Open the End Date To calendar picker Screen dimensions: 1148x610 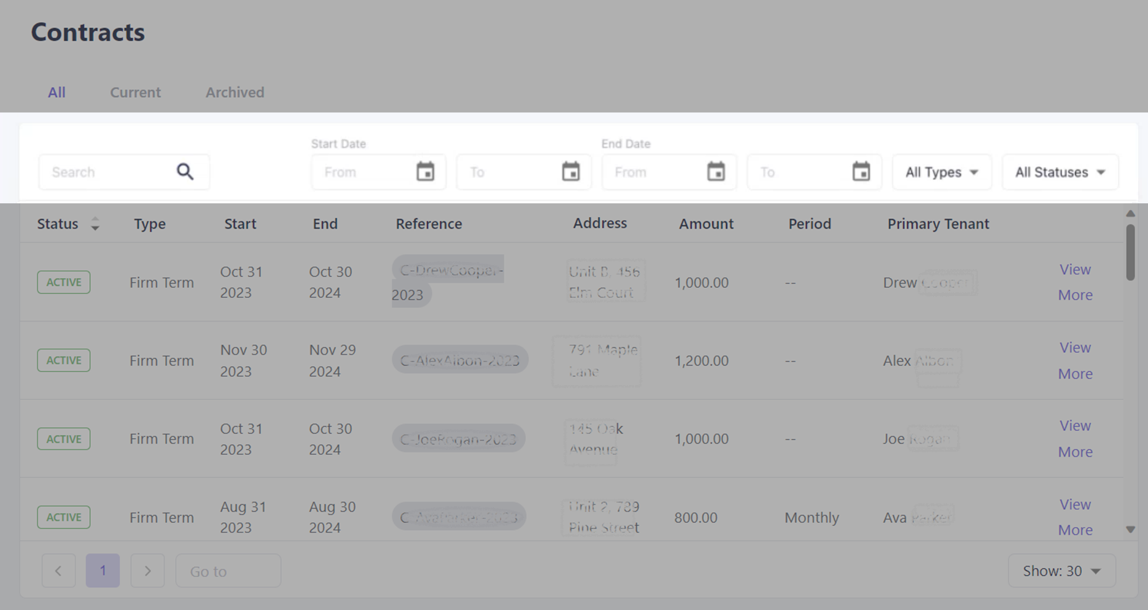pyautogui.click(x=861, y=172)
